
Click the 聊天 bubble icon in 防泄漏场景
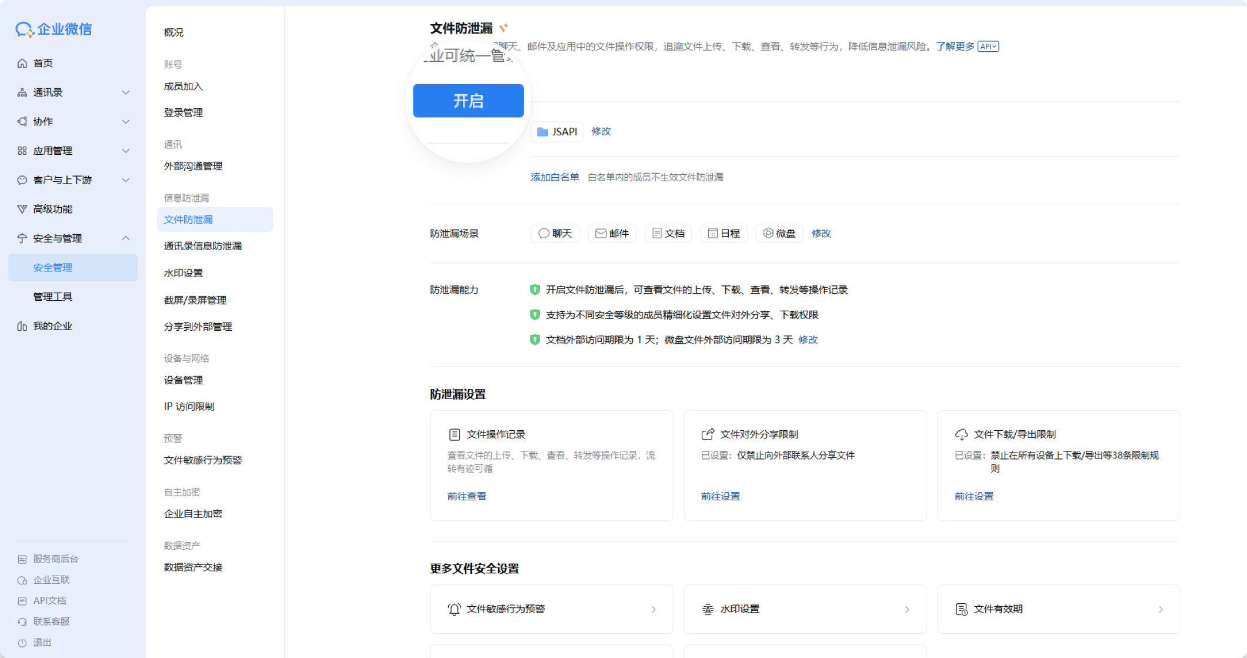pyautogui.click(x=544, y=234)
